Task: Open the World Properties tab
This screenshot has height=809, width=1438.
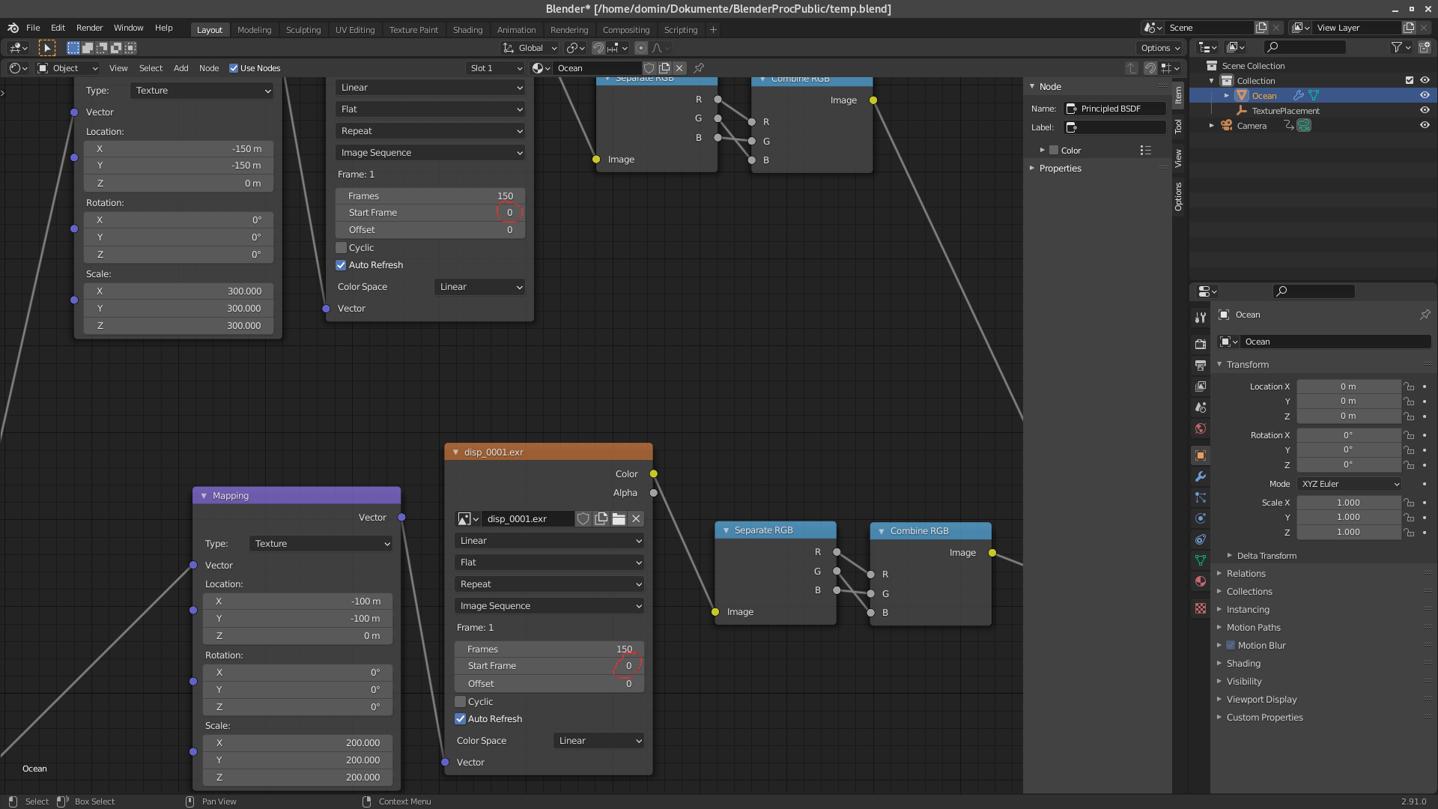Action: tap(1200, 429)
